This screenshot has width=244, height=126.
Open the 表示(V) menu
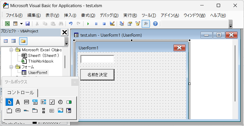click(x=52, y=15)
